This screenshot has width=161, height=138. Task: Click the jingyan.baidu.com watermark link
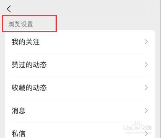tap(138, 133)
